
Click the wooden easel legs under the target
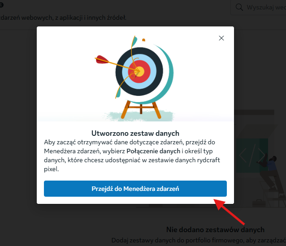tap(141, 109)
